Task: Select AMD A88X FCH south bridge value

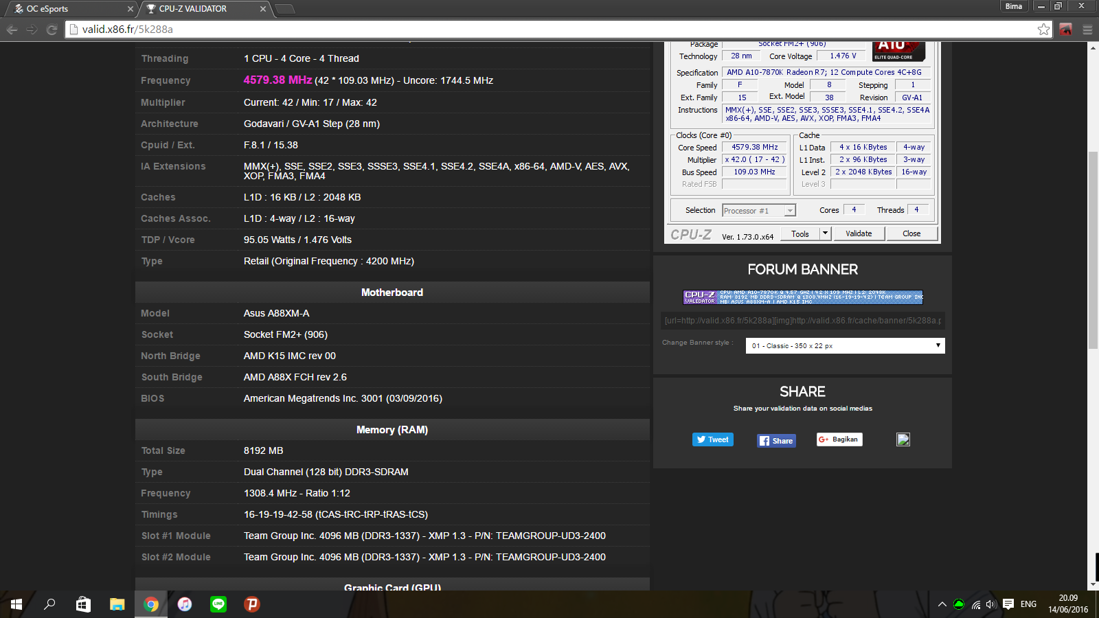Action: [295, 377]
